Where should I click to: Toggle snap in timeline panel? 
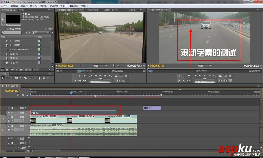pyautogui.click(x=19, y=95)
